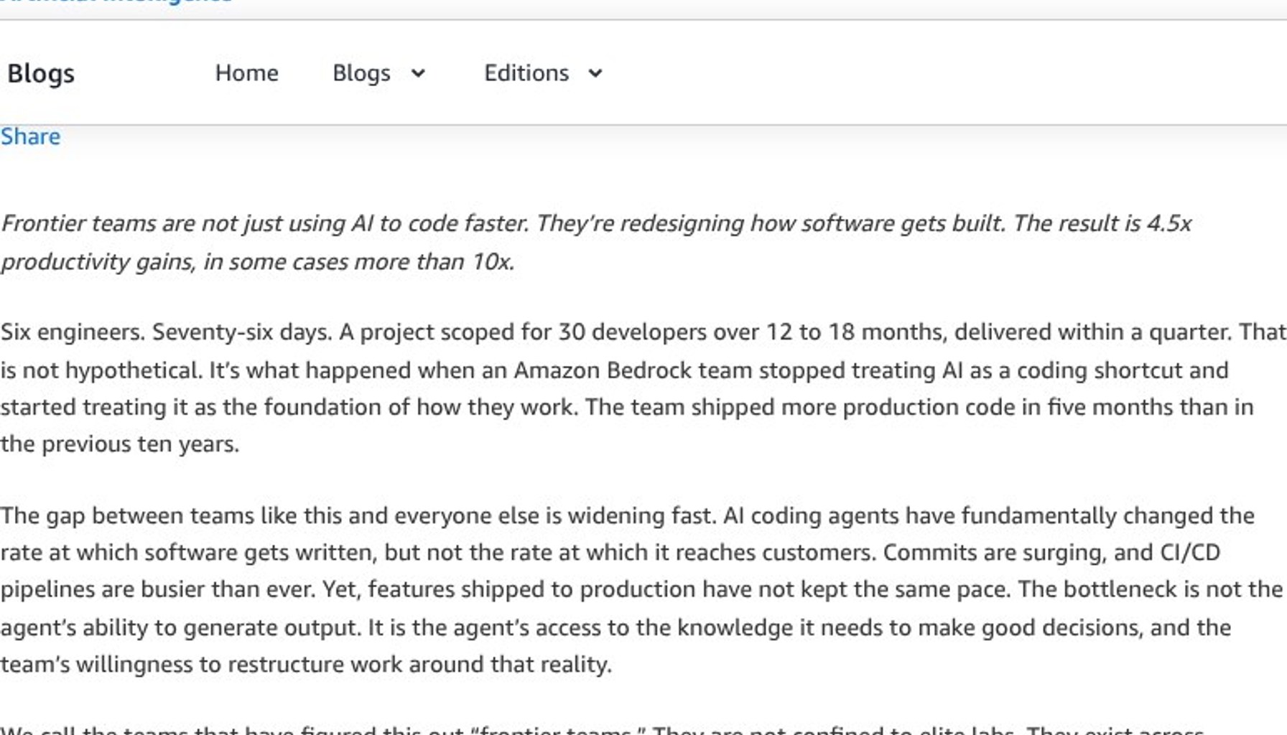
Task: Expand the Blogs dropdown chevron
Action: tap(418, 73)
